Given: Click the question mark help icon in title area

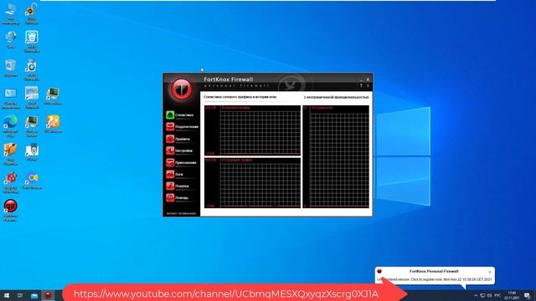Looking at the screenshot, I should point(361,85).
